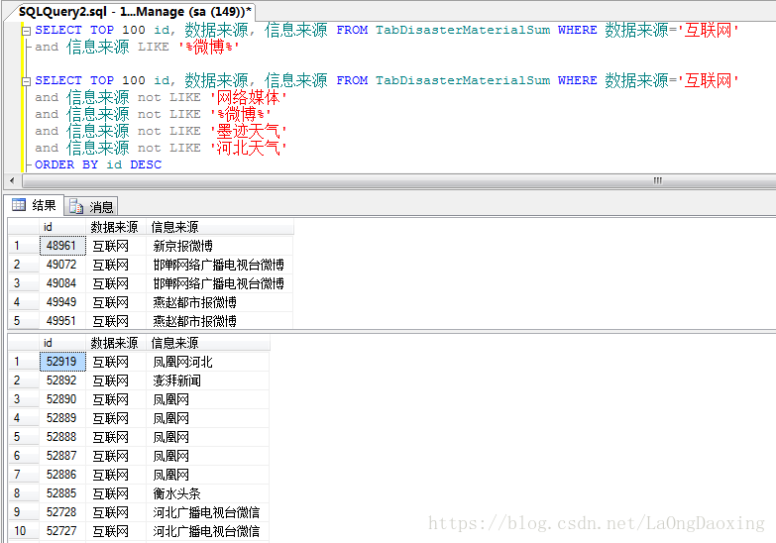Viewport: 776px width, 543px height.
Task: Select cell with id 49072
Action: click(62, 265)
